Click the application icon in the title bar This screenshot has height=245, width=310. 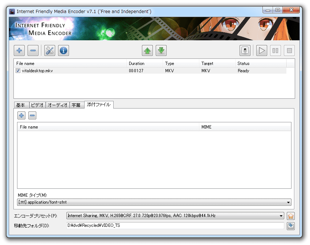click(12, 12)
